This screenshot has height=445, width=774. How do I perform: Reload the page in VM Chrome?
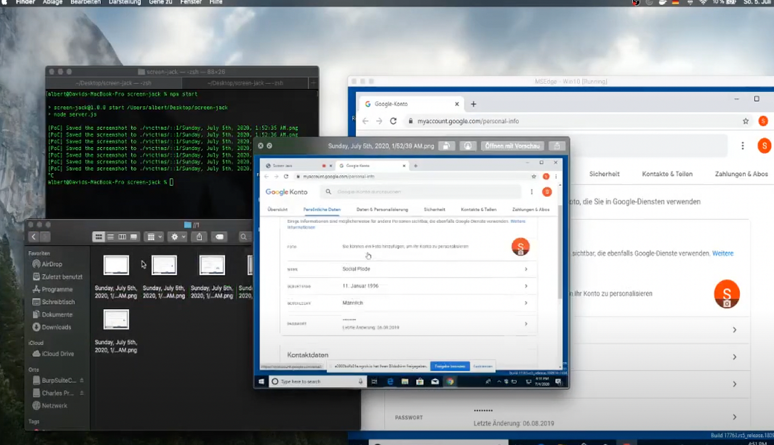[x=393, y=121]
